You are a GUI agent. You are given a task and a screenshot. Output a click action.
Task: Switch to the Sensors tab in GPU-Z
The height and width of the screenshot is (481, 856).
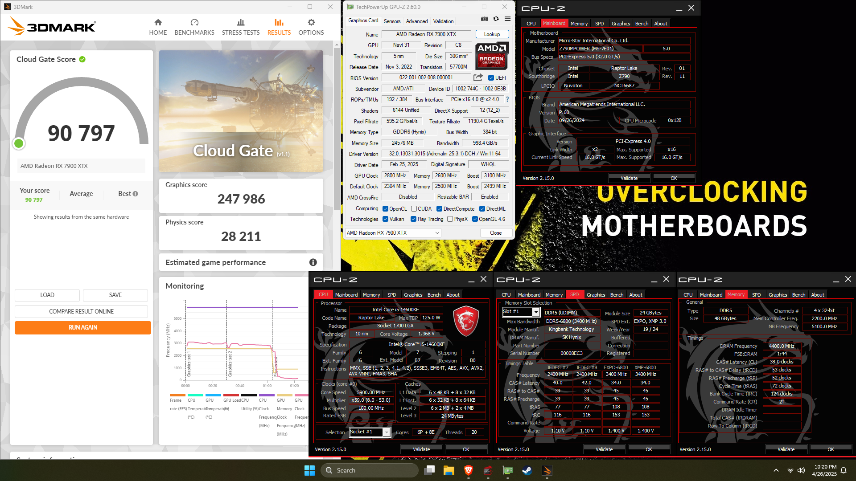tap(392, 21)
